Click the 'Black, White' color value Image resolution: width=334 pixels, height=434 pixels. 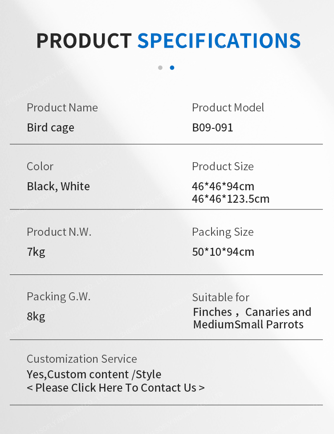58,186
